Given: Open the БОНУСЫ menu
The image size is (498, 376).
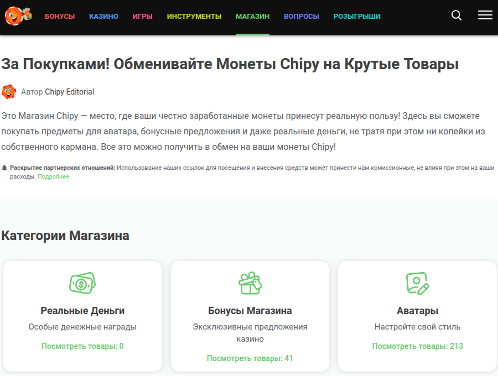Looking at the screenshot, I should (60, 17).
